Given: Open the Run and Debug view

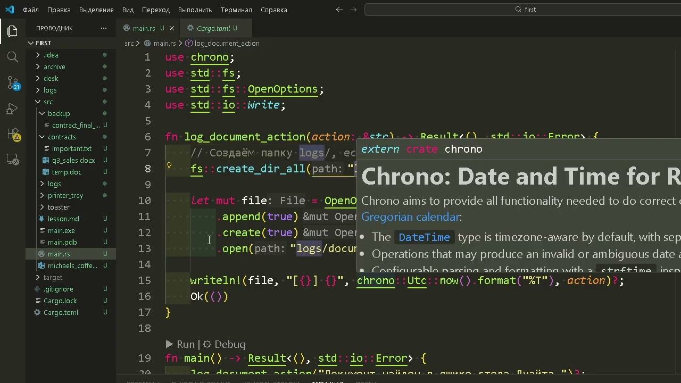Looking at the screenshot, I should pos(13,109).
